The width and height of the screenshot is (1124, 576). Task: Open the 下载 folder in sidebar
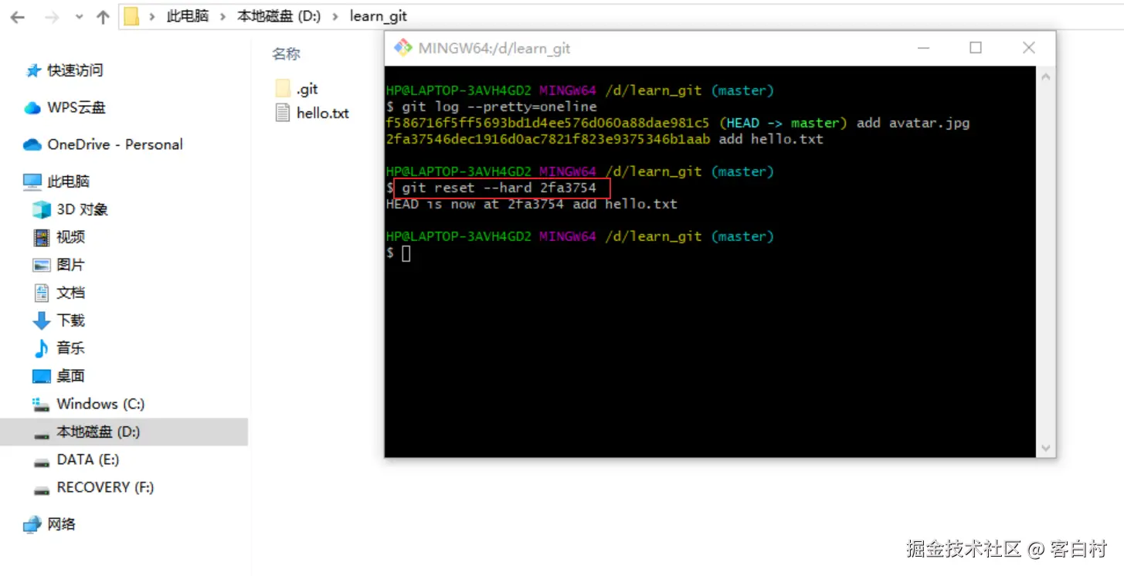pos(59,320)
